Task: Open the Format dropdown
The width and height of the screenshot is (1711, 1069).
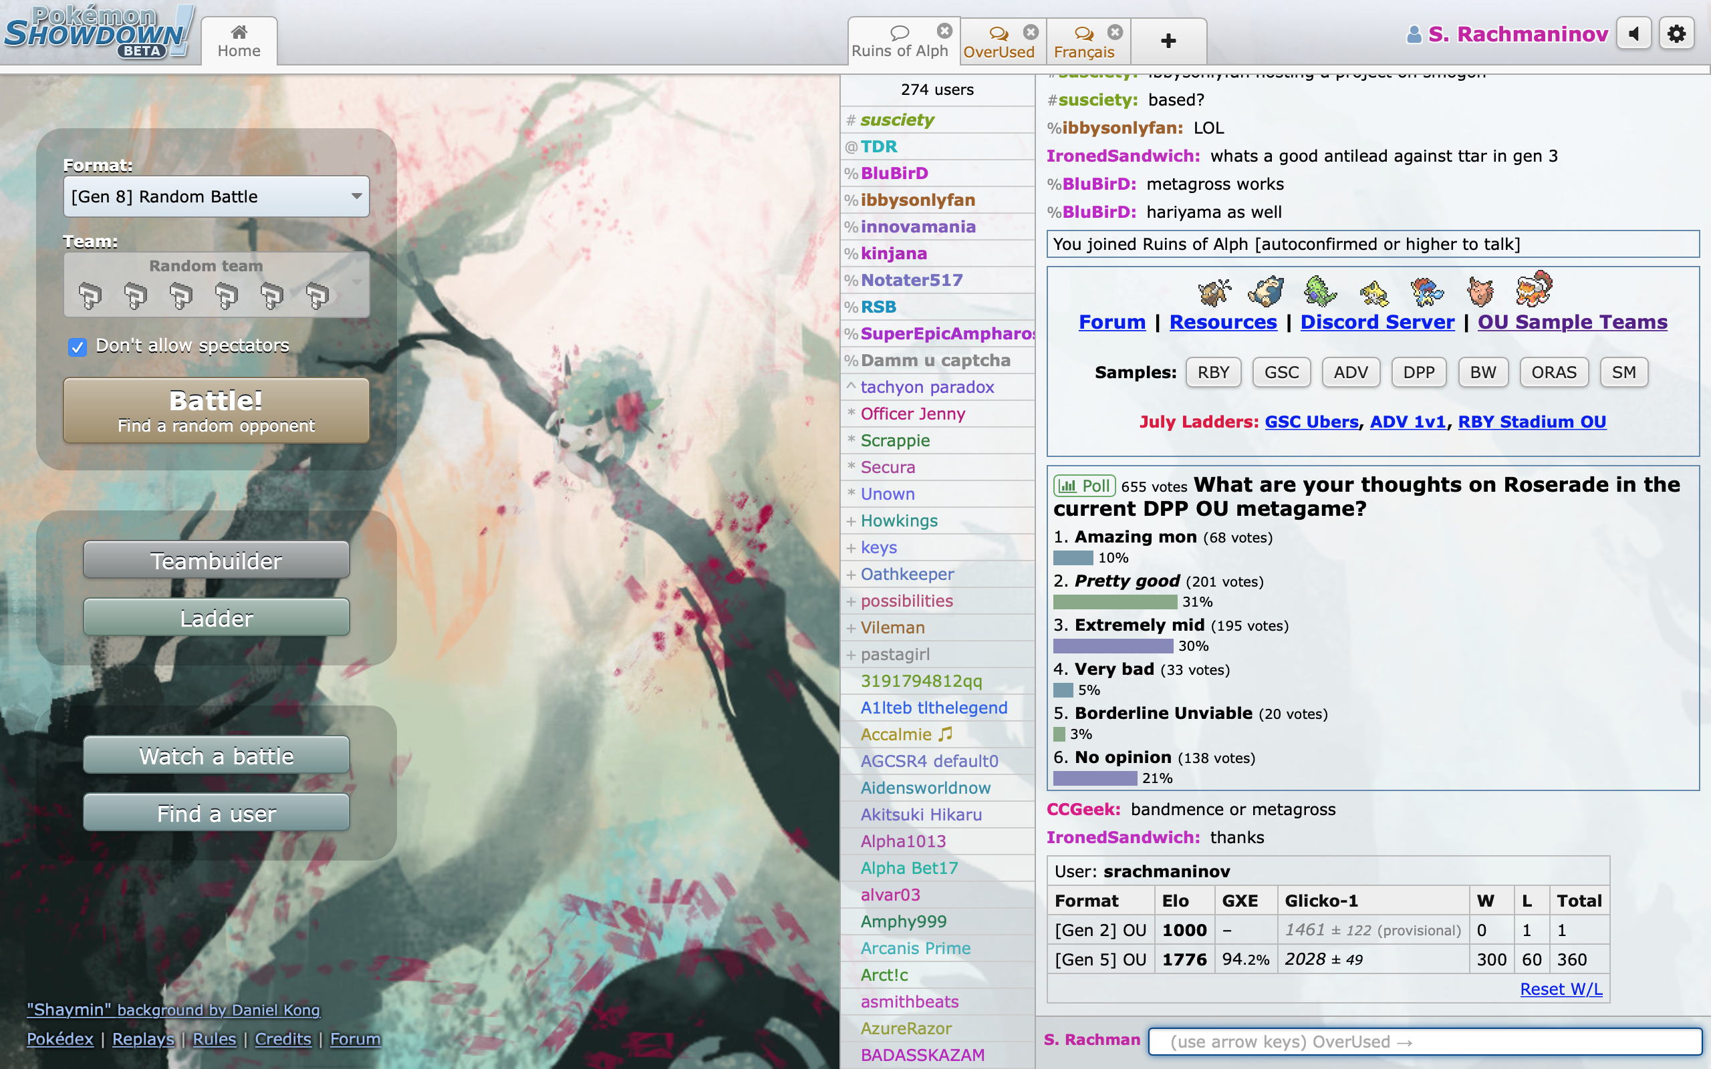Action: pyautogui.click(x=217, y=196)
